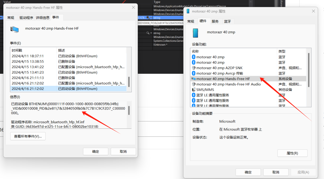Select the 事件 tab
Screen dimensions: 324x179
pyautogui.click(x=56, y=17)
